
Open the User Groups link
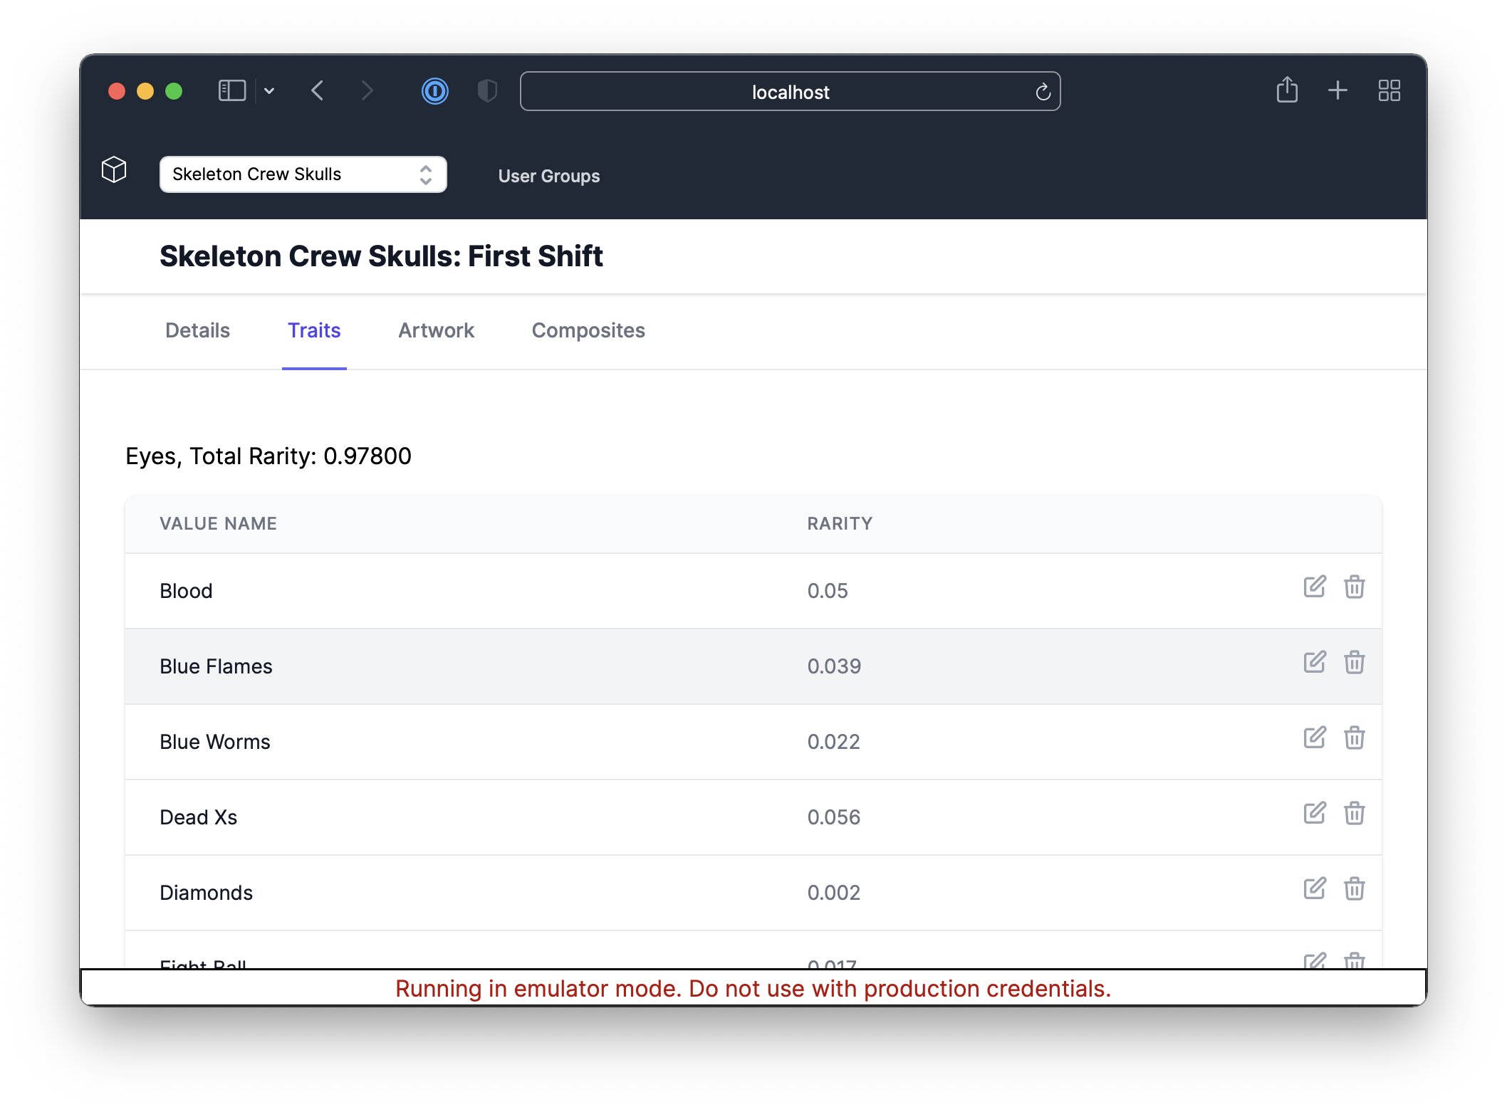tap(548, 176)
